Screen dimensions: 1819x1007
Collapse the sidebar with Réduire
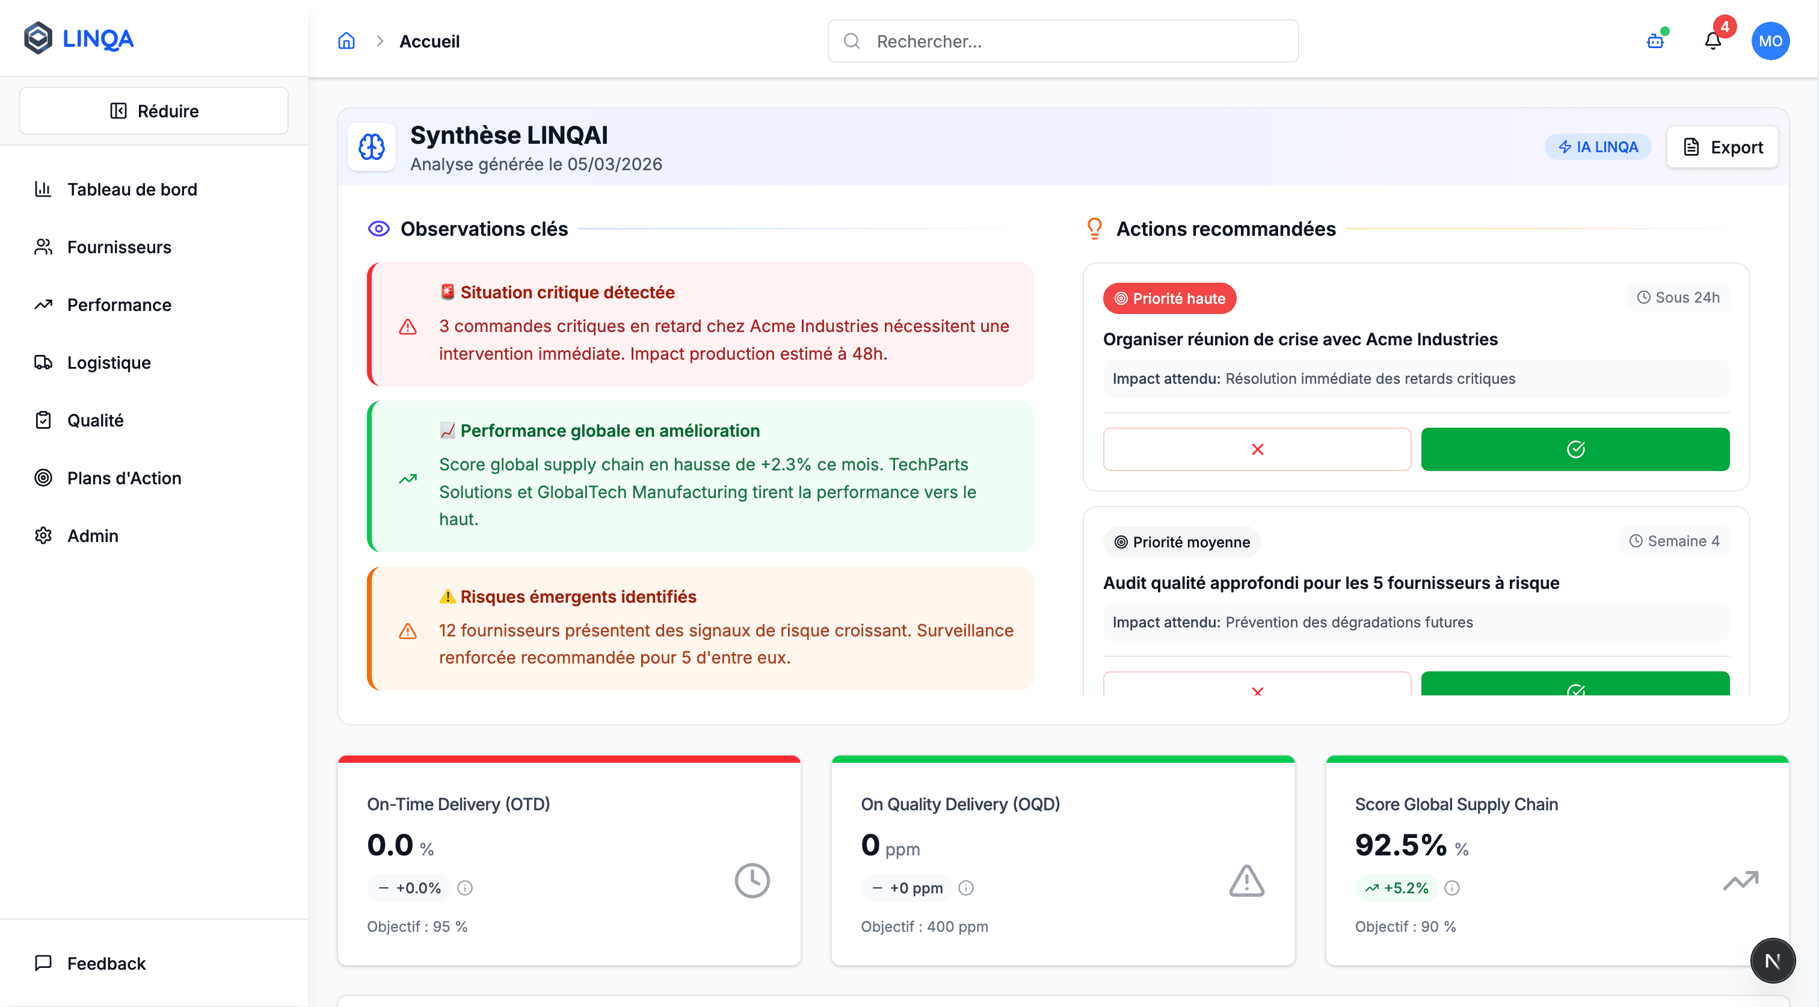point(153,110)
